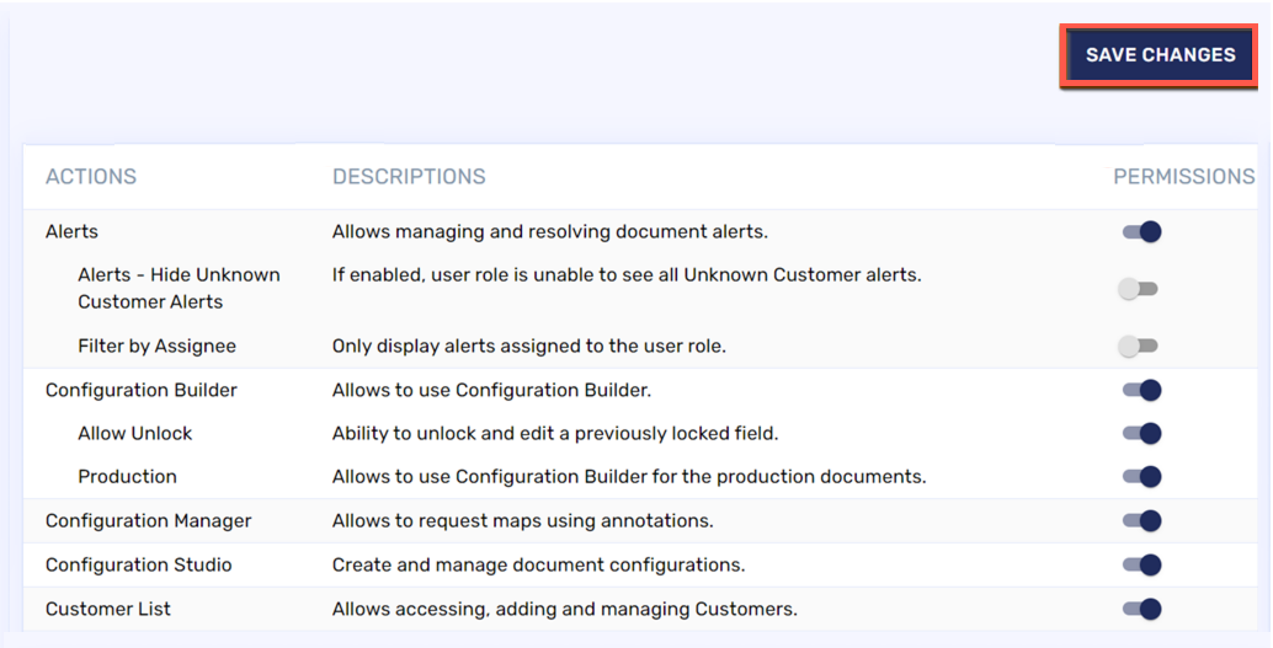Select the Filter by Assignee action label

click(x=156, y=346)
